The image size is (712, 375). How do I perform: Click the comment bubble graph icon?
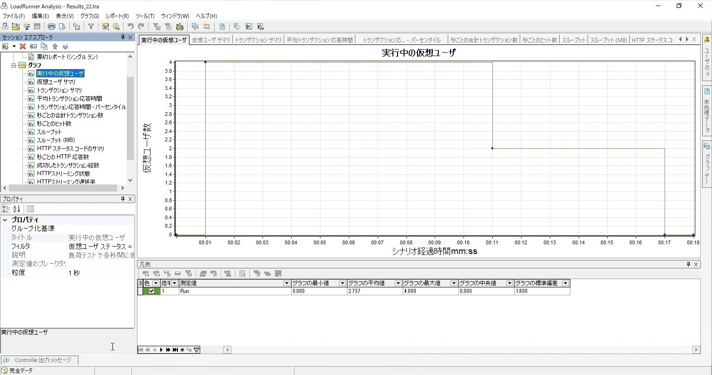(237, 26)
